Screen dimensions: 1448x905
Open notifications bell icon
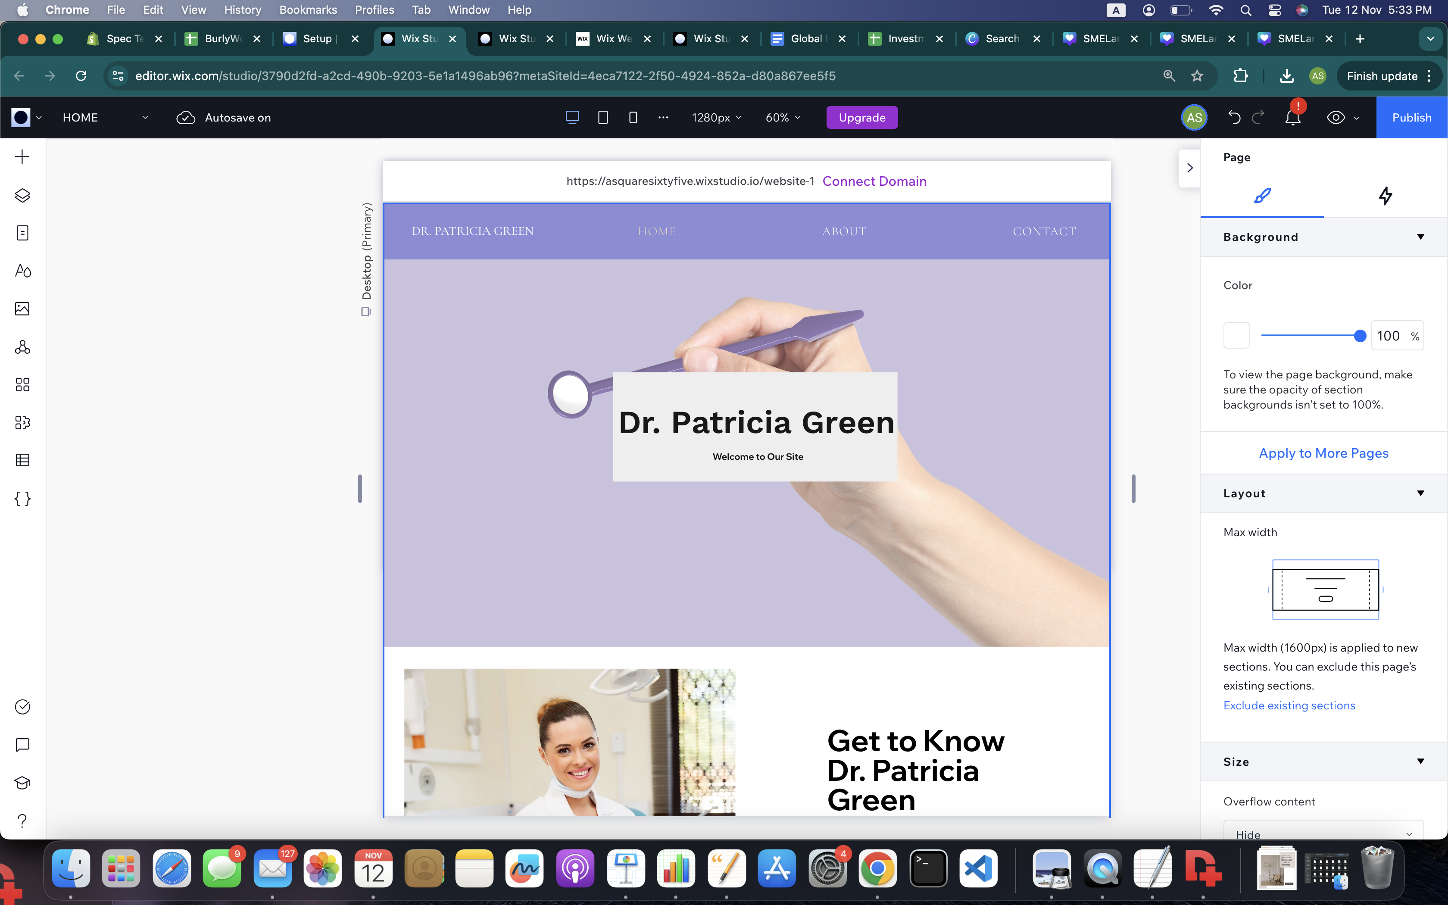(x=1293, y=117)
